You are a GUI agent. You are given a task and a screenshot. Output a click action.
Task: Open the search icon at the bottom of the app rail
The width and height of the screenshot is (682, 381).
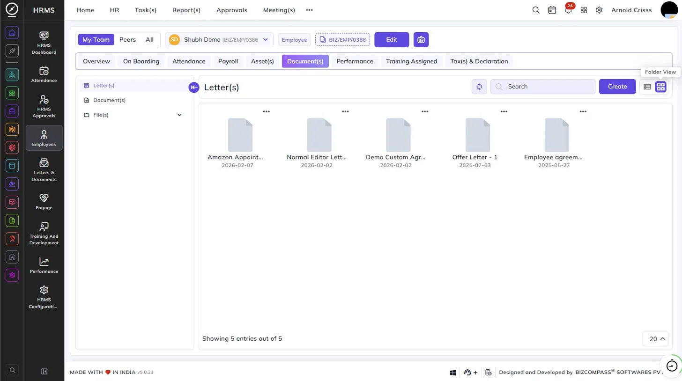click(x=13, y=370)
